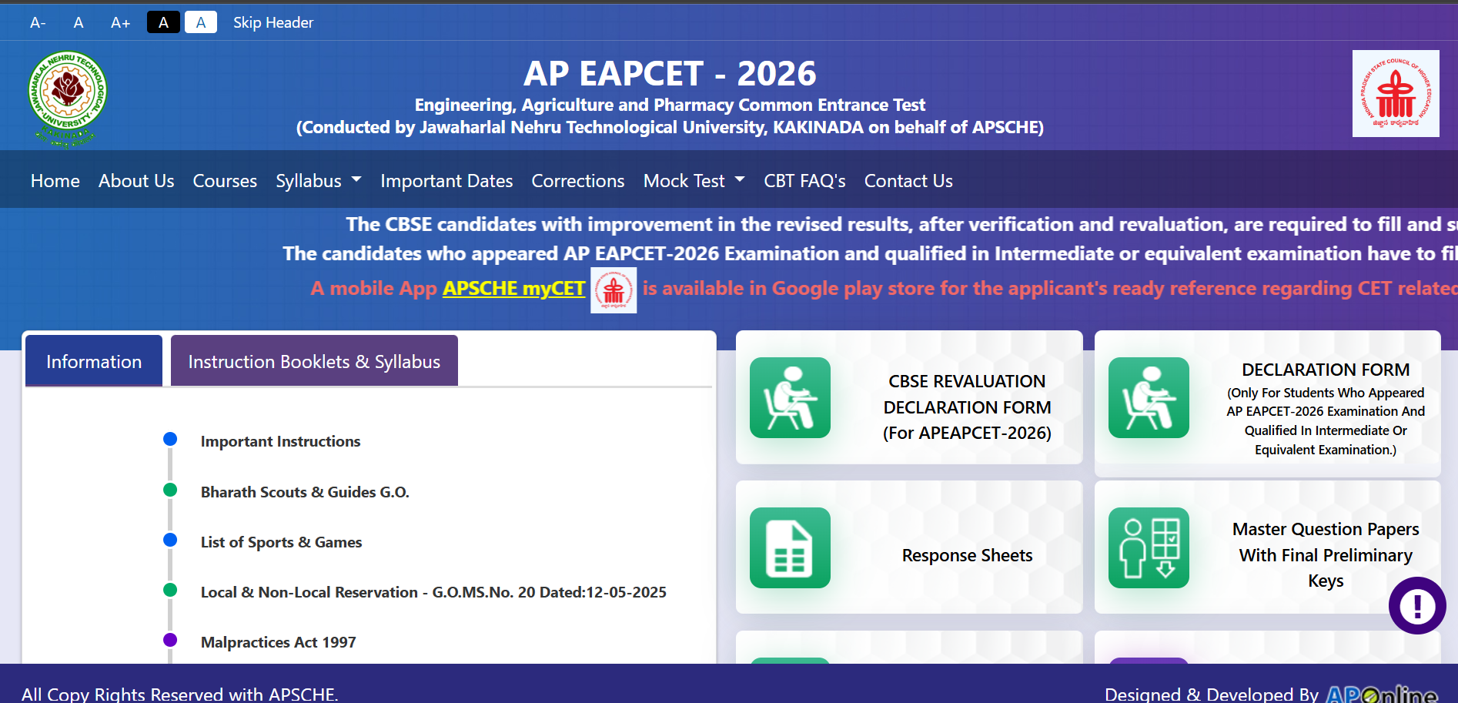
Task: Open List of Sports & Games
Action: pyautogui.click(x=281, y=542)
